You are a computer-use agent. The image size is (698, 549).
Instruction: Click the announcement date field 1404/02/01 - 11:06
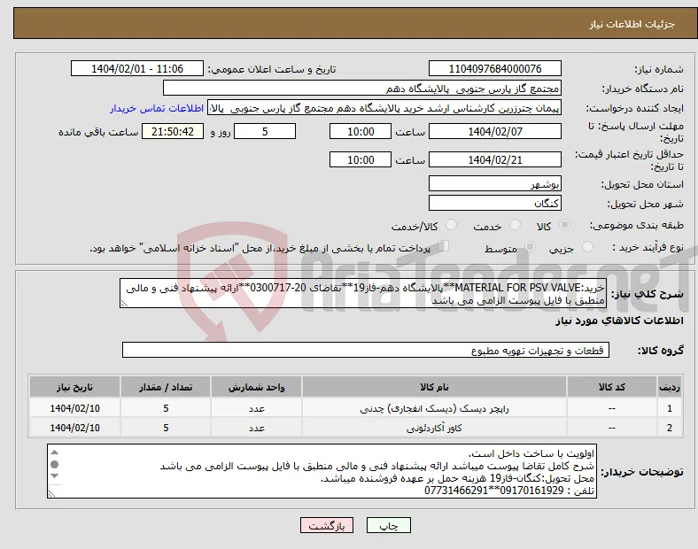pyautogui.click(x=137, y=68)
